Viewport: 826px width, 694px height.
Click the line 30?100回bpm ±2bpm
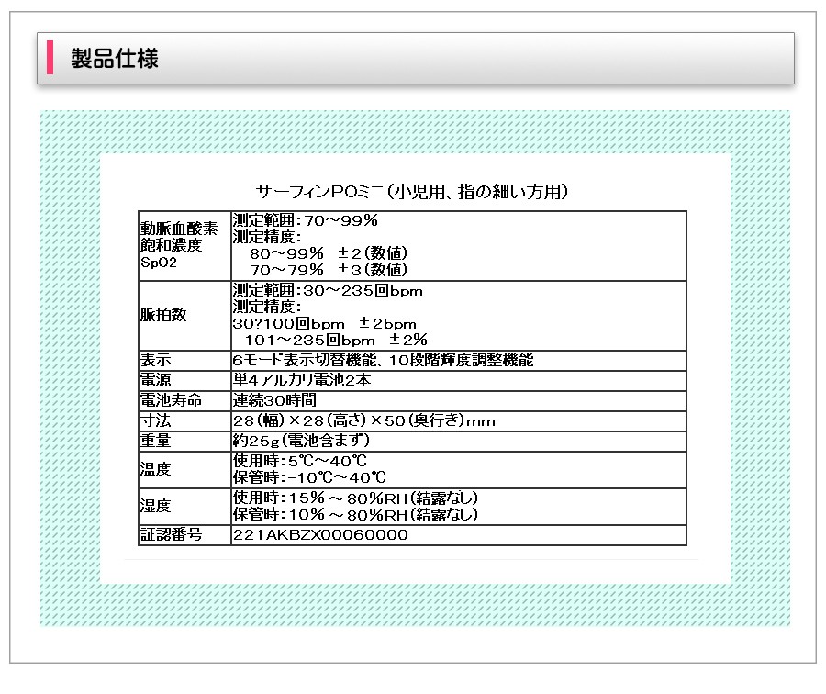pyautogui.click(x=325, y=323)
